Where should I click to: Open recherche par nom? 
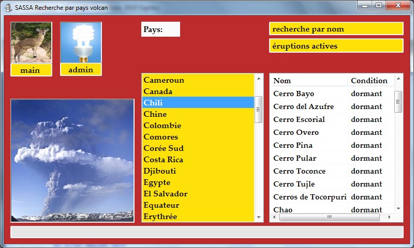pos(336,29)
